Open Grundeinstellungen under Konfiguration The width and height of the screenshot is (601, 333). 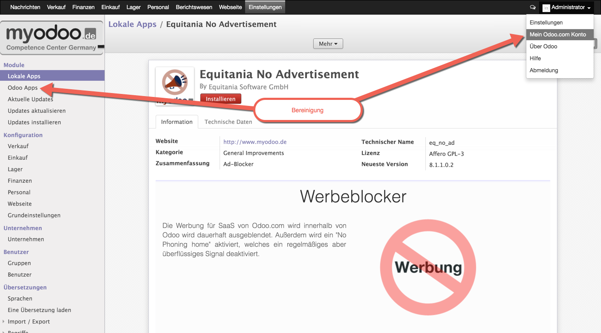[34, 215]
